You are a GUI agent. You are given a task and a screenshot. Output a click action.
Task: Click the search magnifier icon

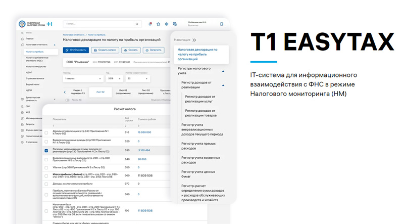(x=137, y=24)
